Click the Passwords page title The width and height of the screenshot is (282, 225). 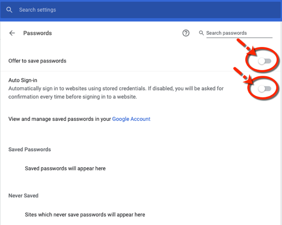37,33
